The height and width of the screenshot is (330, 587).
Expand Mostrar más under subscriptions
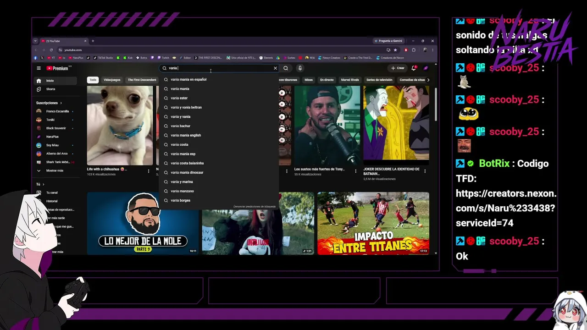pos(56,170)
